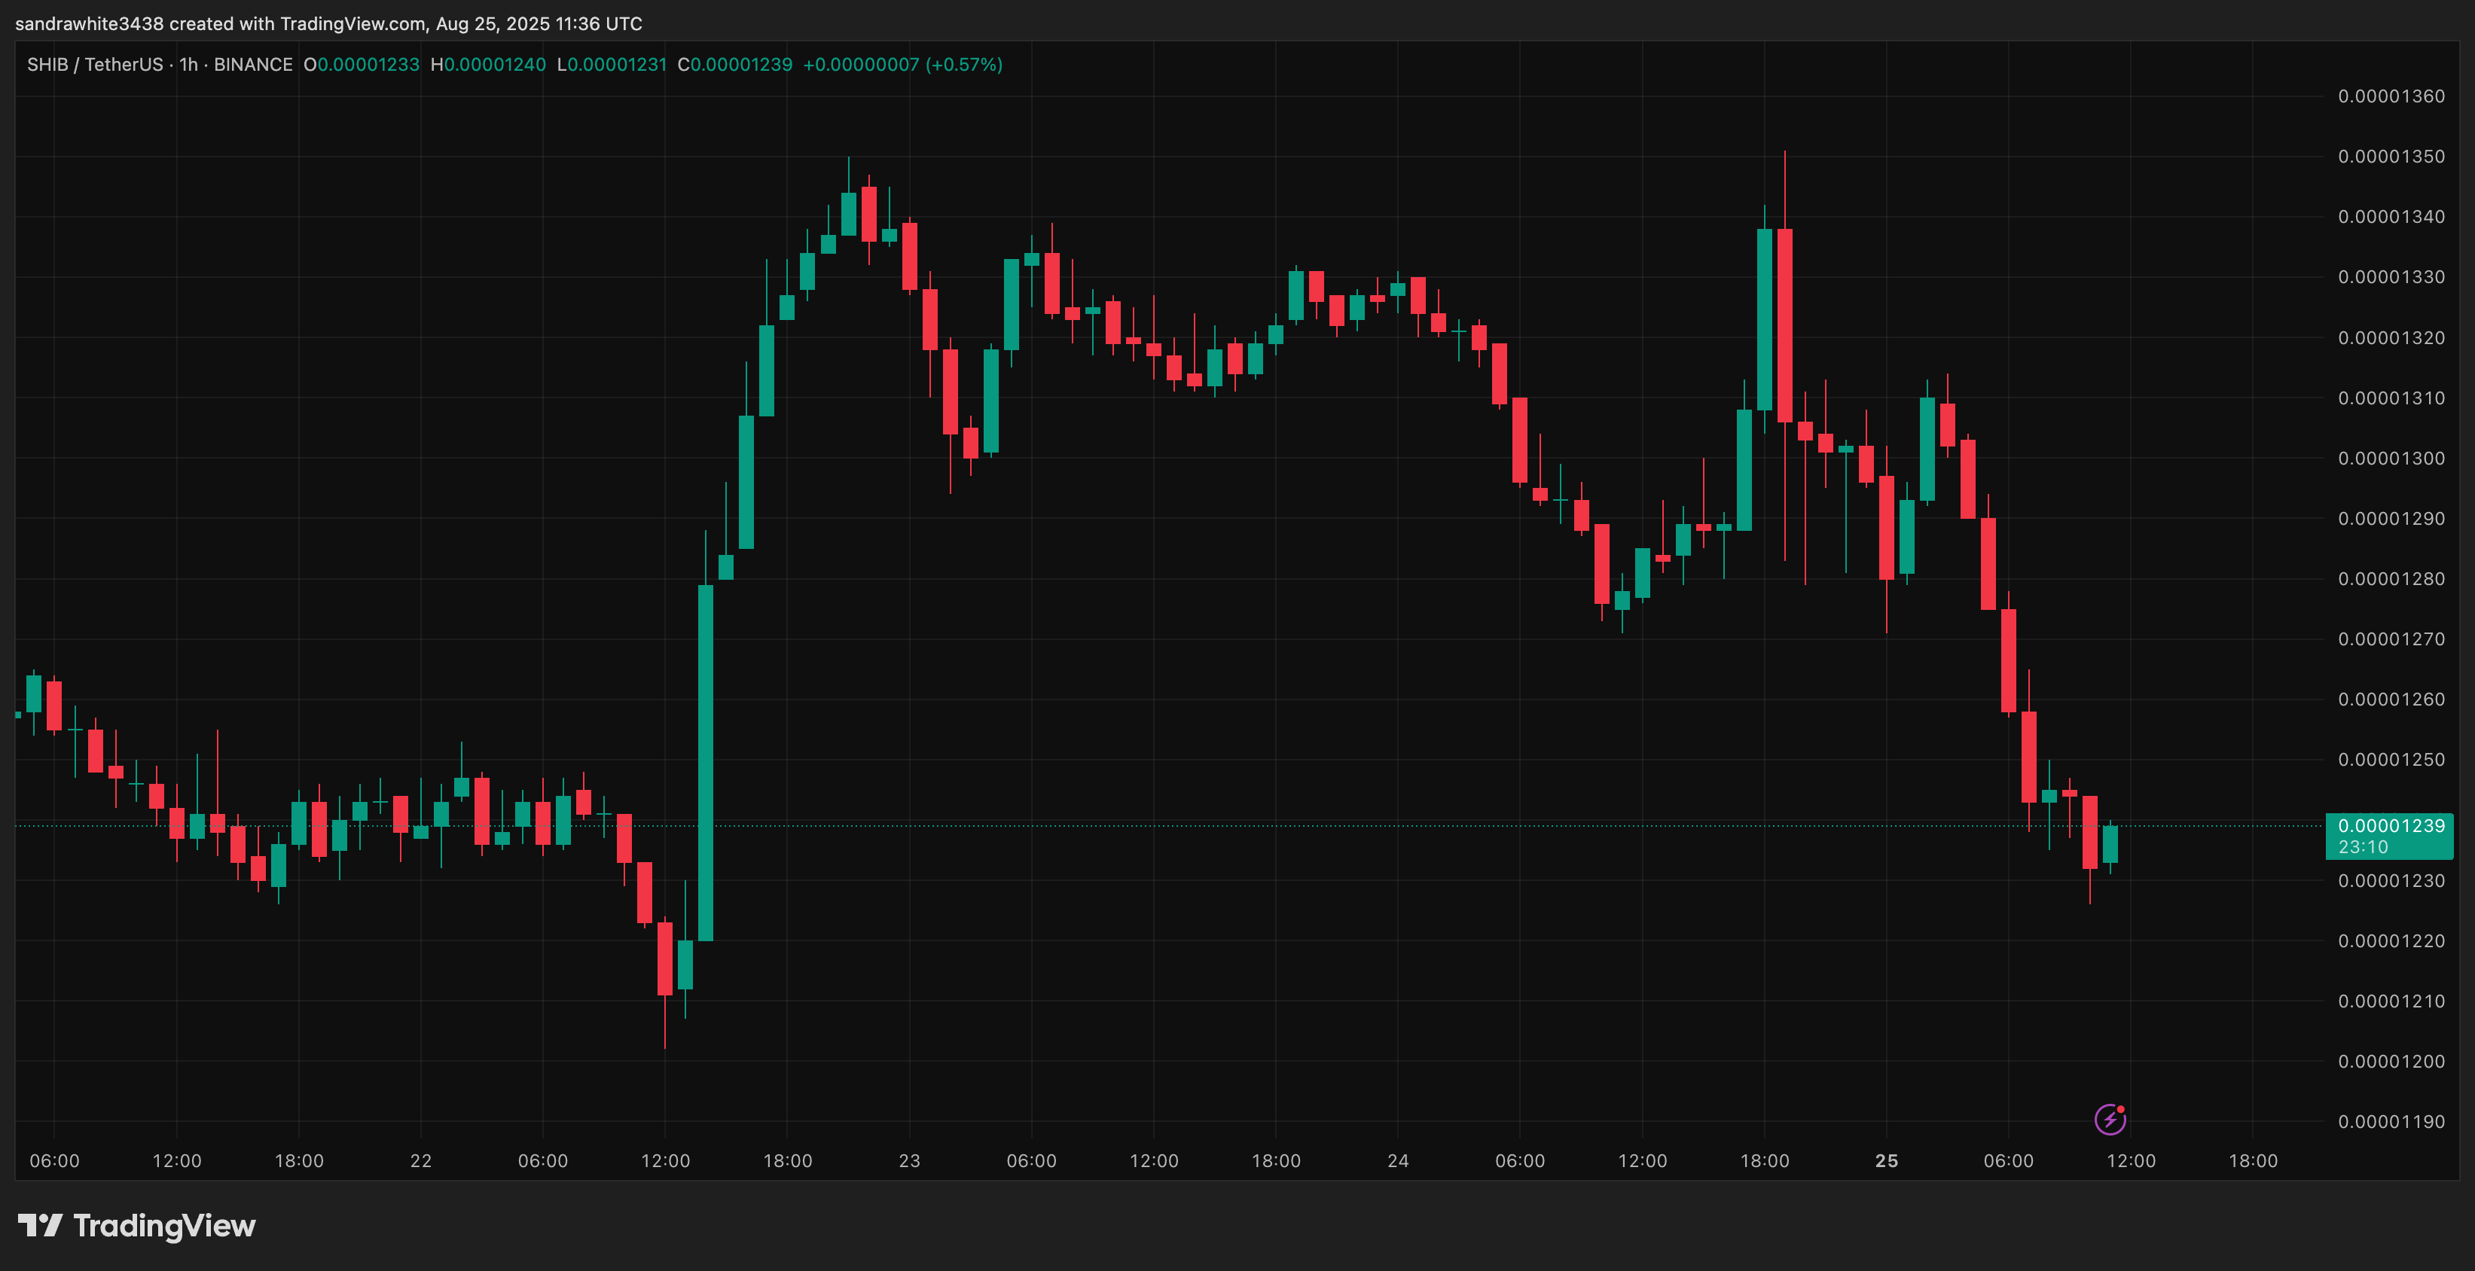Click the 0.00001300 price axis label
Image resolution: width=2475 pixels, height=1271 pixels.
pyautogui.click(x=2391, y=459)
